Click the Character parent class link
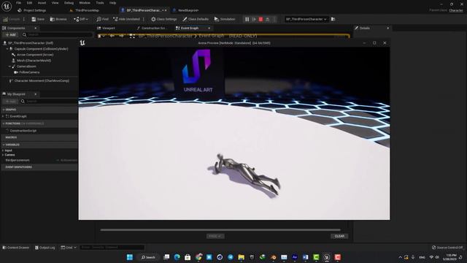The width and height of the screenshot is (467, 263). pos(456,10)
